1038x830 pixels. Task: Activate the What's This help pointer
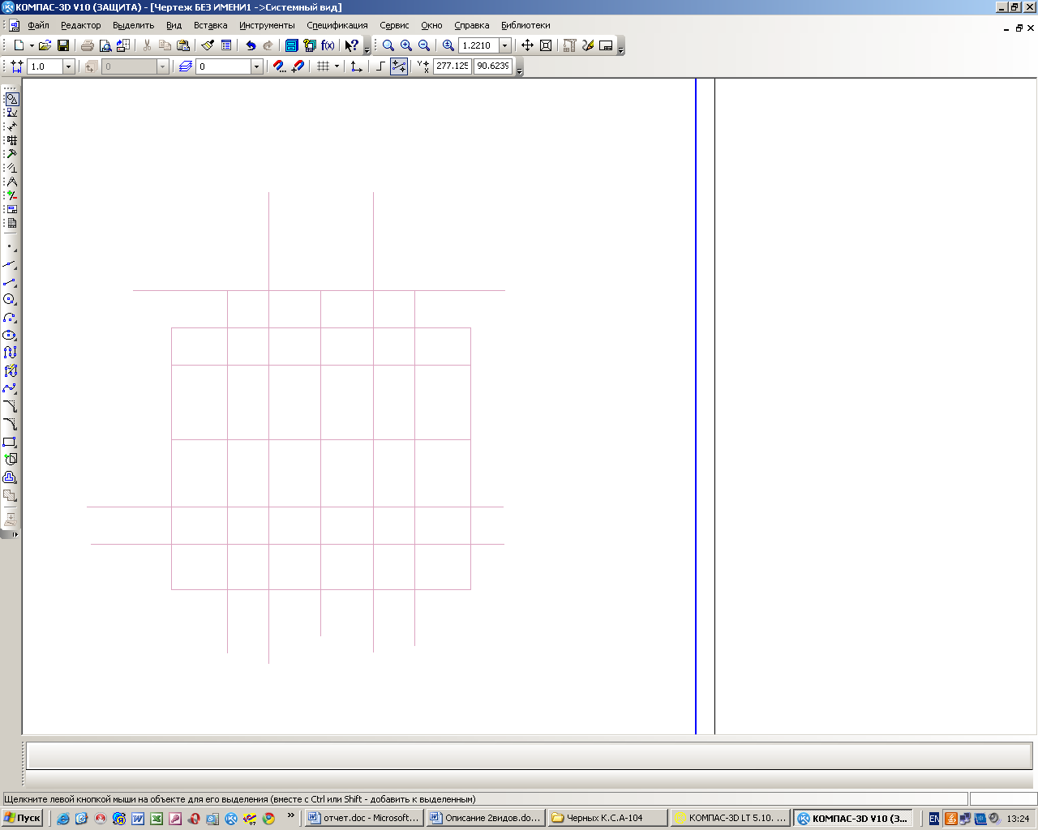[x=351, y=45]
